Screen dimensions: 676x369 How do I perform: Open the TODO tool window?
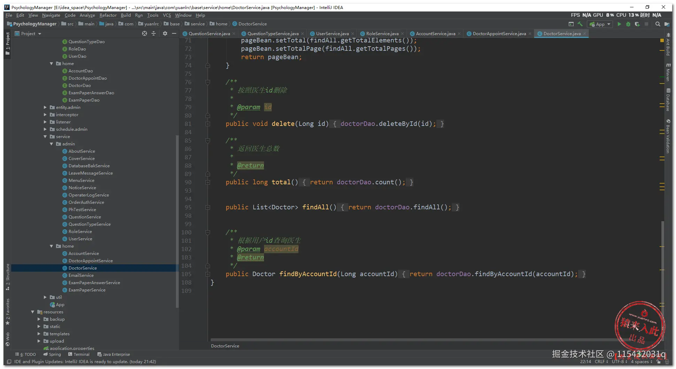[26, 354]
